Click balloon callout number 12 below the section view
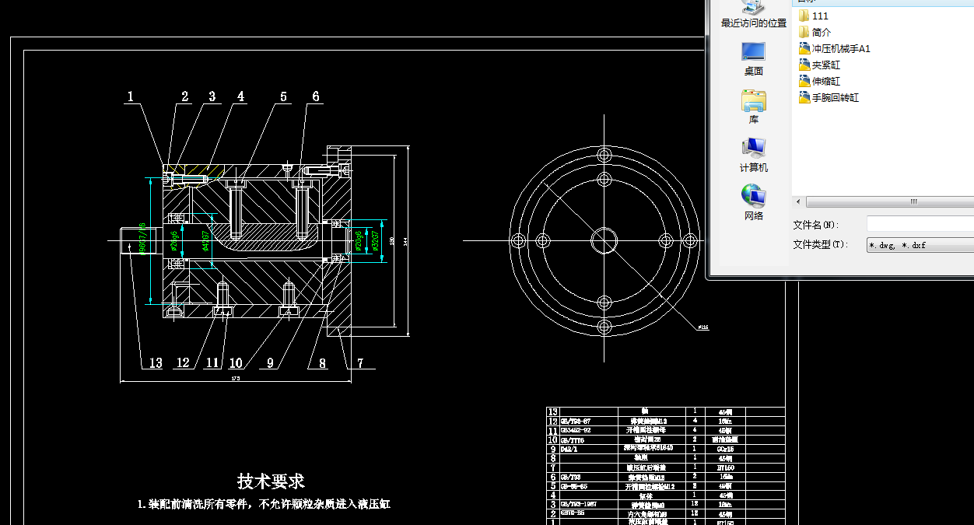Screen dimensions: 974x525 183,362
